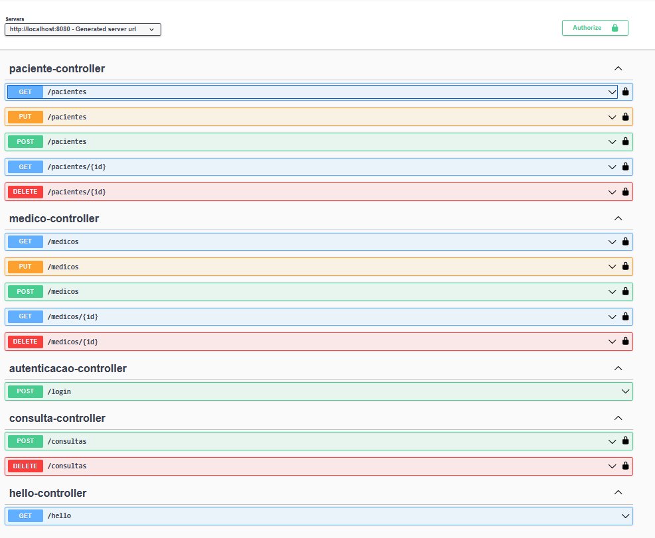Open the GET badge for /pacientes

25,92
